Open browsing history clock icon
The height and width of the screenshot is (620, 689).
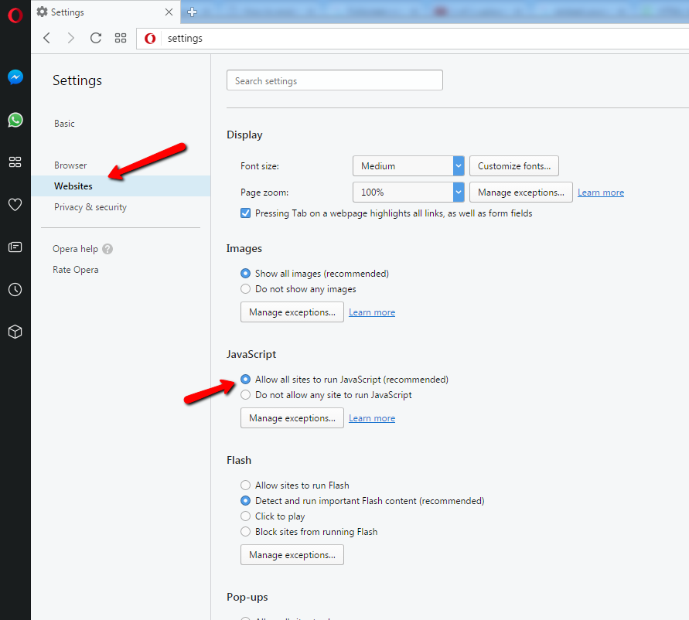(x=15, y=290)
